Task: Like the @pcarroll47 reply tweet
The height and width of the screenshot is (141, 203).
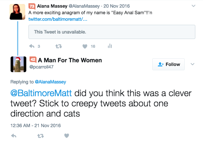Action: [67, 136]
